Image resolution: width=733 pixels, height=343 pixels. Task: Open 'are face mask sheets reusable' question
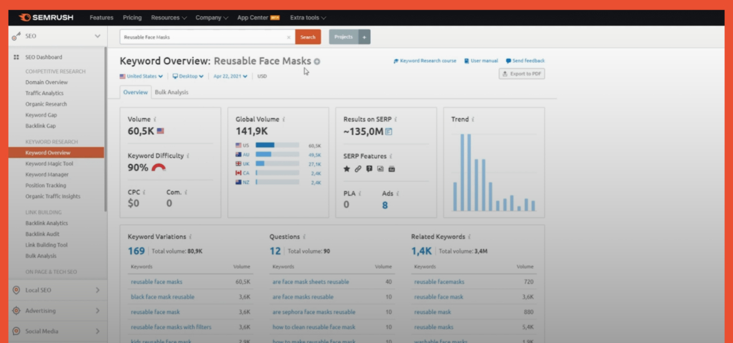(311, 282)
